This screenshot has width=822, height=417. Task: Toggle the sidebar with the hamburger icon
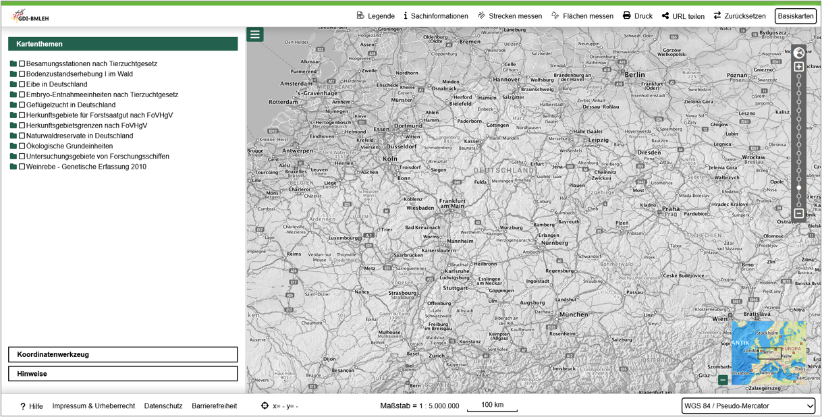click(255, 34)
